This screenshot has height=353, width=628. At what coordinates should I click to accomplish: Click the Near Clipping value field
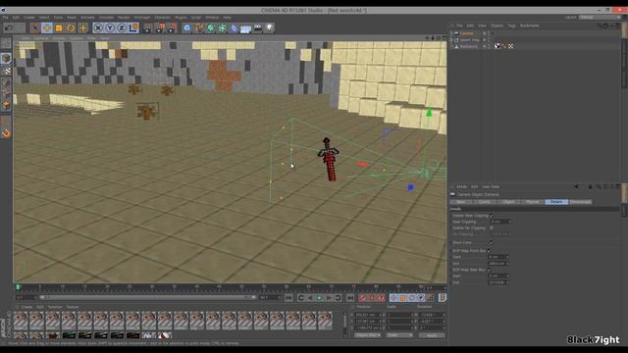click(500, 222)
